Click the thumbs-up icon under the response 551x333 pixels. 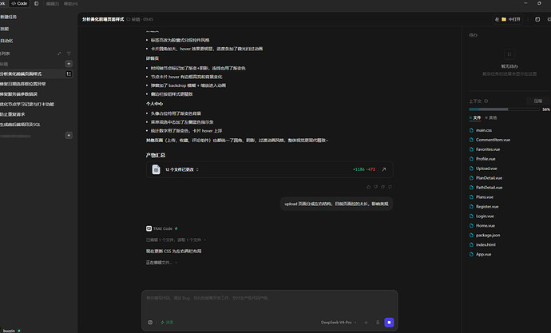(x=369, y=187)
